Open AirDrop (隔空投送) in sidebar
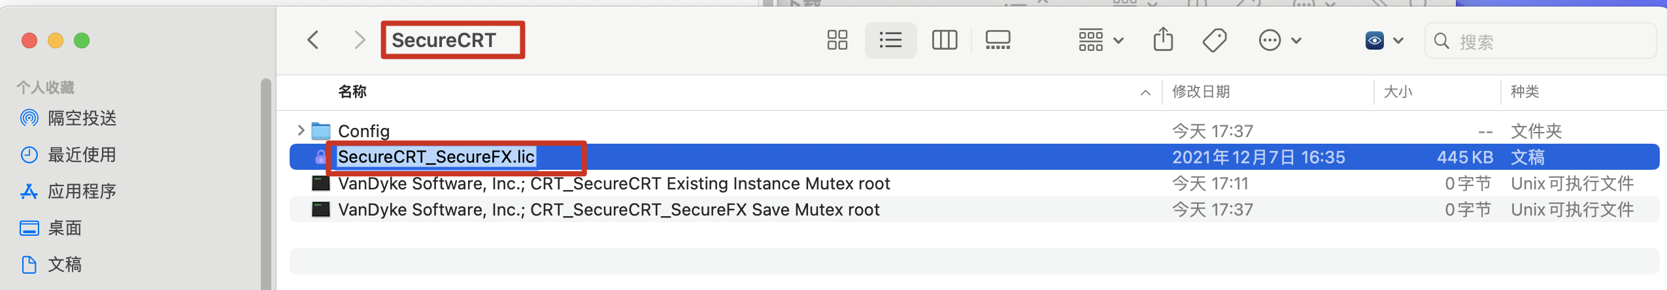Viewport: 1667px width, 290px height. 82,118
